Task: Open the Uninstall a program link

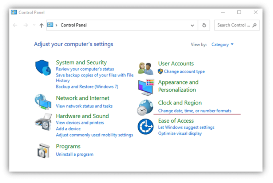Action: pos(75,154)
